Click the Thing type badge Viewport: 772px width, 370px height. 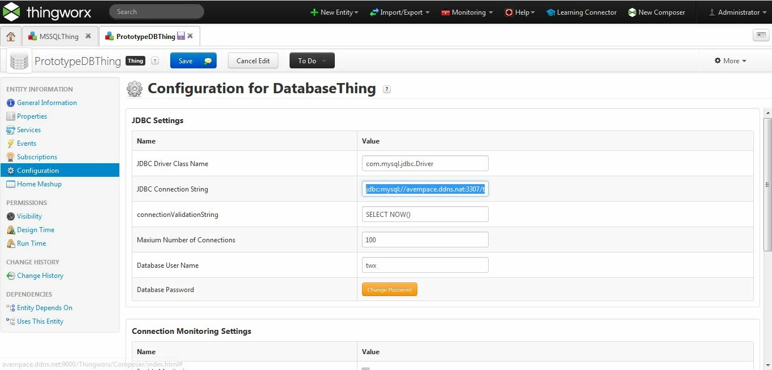tap(136, 61)
